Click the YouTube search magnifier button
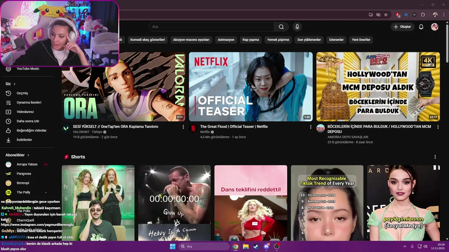The height and width of the screenshot is (252, 449). (x=281, y=27)
